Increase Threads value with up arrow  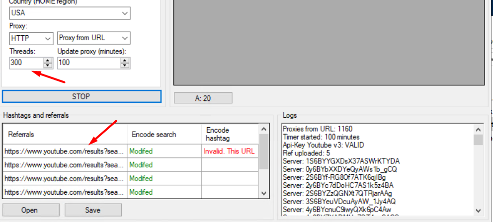pyautogui.click(x=48, y=61)
